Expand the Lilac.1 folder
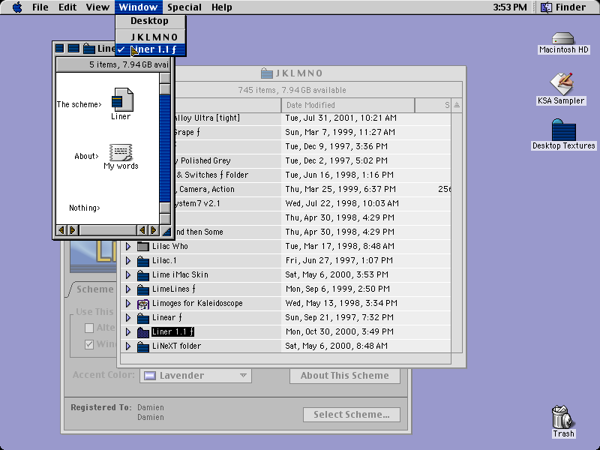The height and width of the screenshot is (450, 600). [x=128, y=260]
